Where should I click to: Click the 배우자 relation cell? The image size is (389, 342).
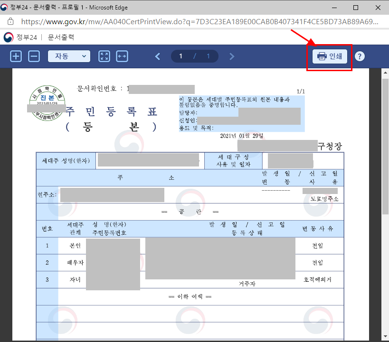pos(76,262)
